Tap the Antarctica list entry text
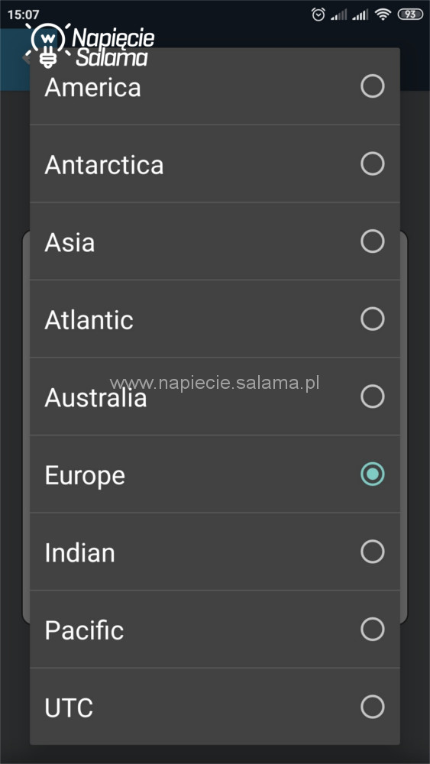430x764 pixels. point(104,165)
